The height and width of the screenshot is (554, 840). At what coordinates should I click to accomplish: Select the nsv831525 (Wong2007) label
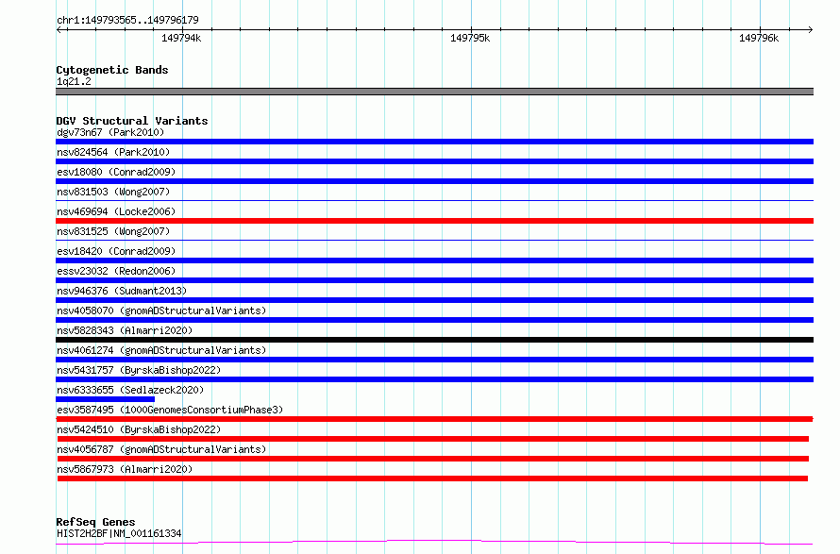tap(113, 231)
